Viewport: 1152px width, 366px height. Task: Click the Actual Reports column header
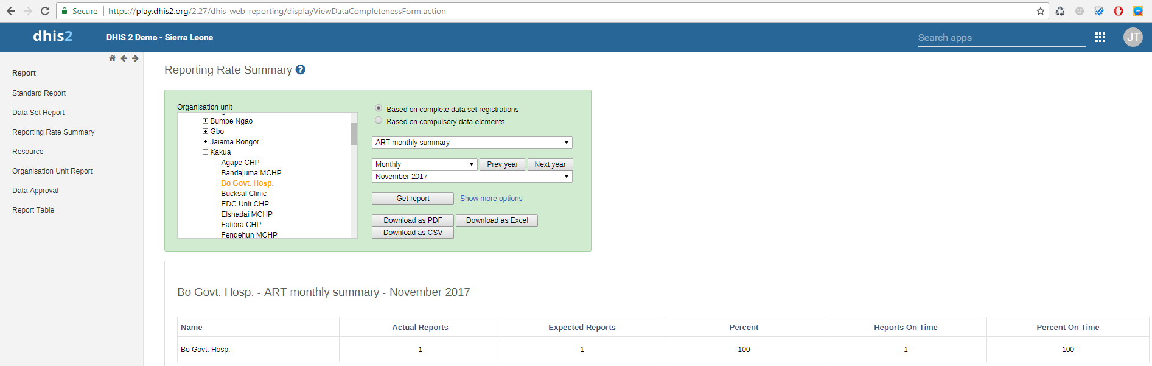pyautogui.click(x=420, y=327)
